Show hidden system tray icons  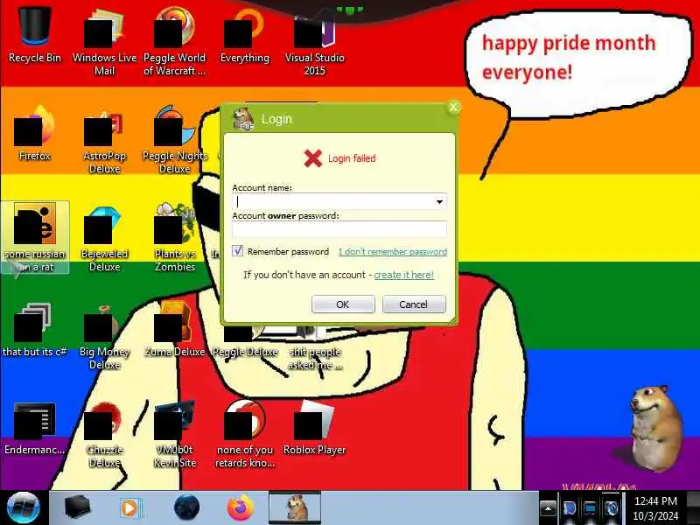pyautogui.click(x=549, y=508)
